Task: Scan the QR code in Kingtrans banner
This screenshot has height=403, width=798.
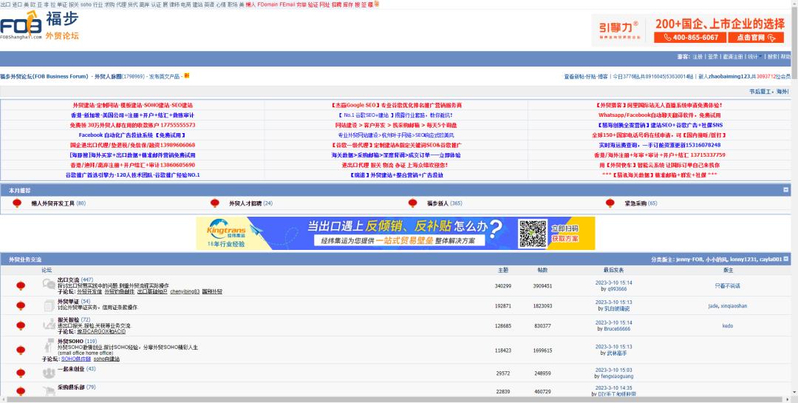Action: [533, 234]
